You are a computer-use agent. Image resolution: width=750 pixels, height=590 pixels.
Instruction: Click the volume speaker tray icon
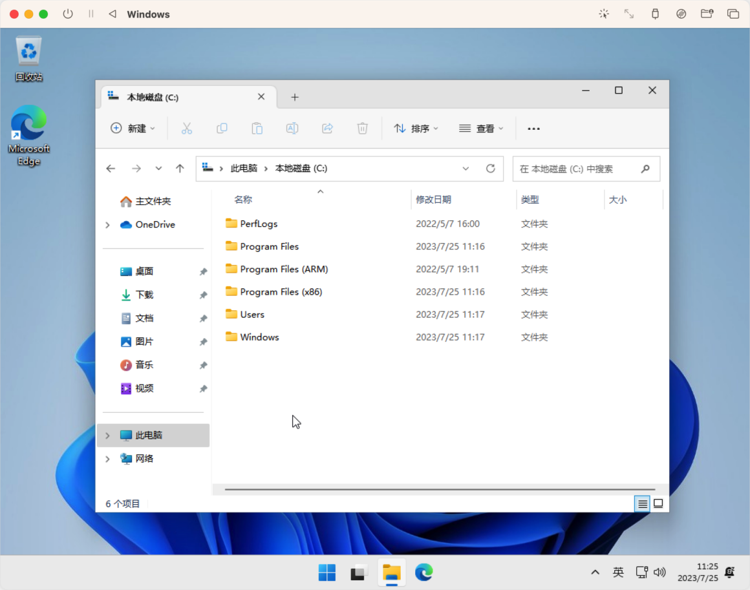[659, 573]
